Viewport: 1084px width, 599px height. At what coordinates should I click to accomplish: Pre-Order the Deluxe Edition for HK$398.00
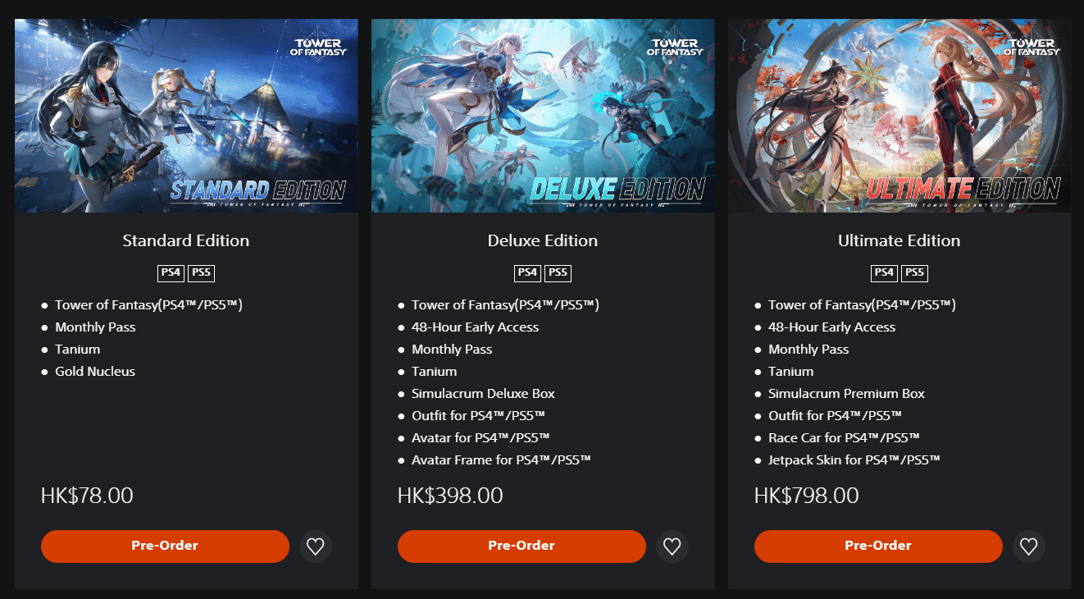point(522,546)
